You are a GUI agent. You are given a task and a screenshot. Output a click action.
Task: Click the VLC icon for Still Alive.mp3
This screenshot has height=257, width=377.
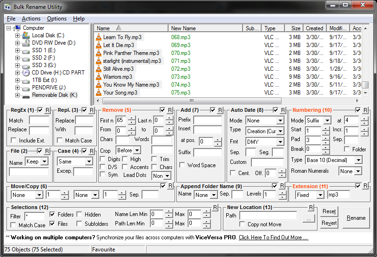tap(99, 69)
